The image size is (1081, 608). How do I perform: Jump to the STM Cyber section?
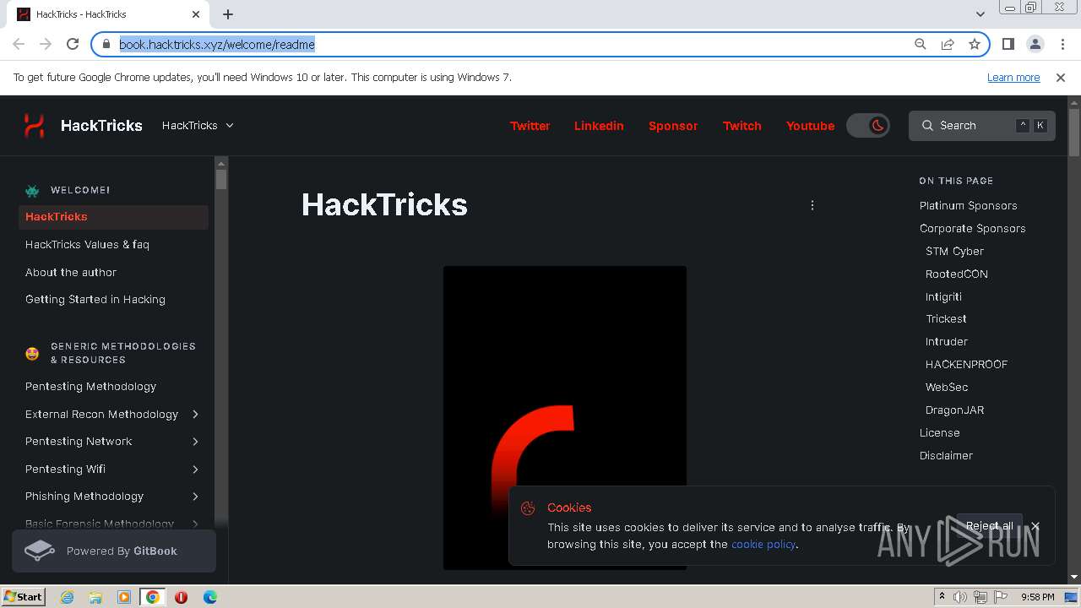pyautogui.click(x=954, y=251)
